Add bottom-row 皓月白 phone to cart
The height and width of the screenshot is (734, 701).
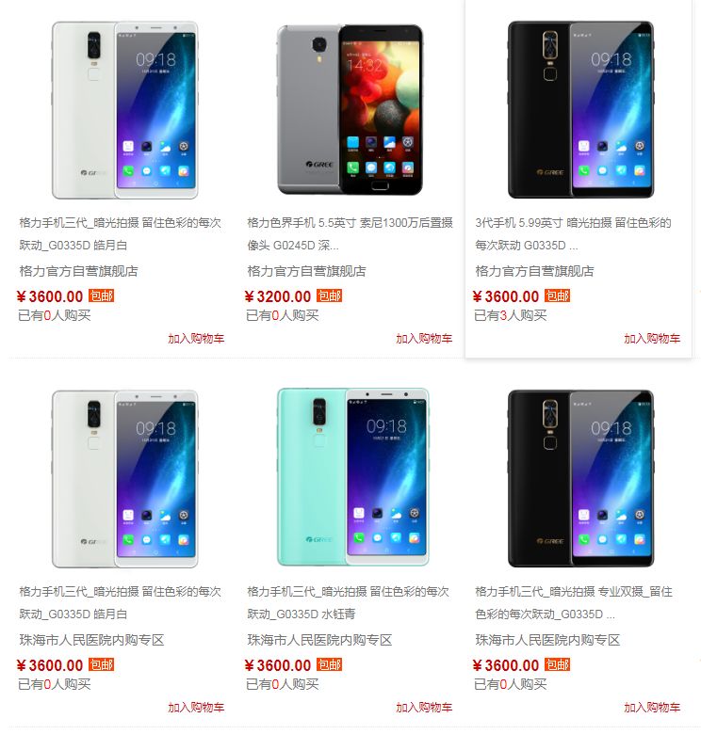(196, 708)
